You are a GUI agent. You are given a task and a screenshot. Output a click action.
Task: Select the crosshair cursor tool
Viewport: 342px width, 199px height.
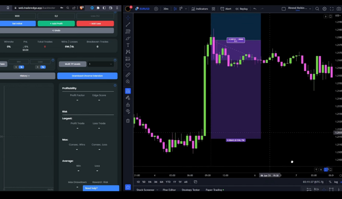click(x=128, y=18)
